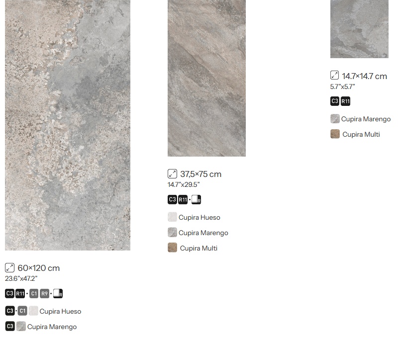Click the size icon beside 60×120 cm
The image size is (399, 338).
(9, 268)
